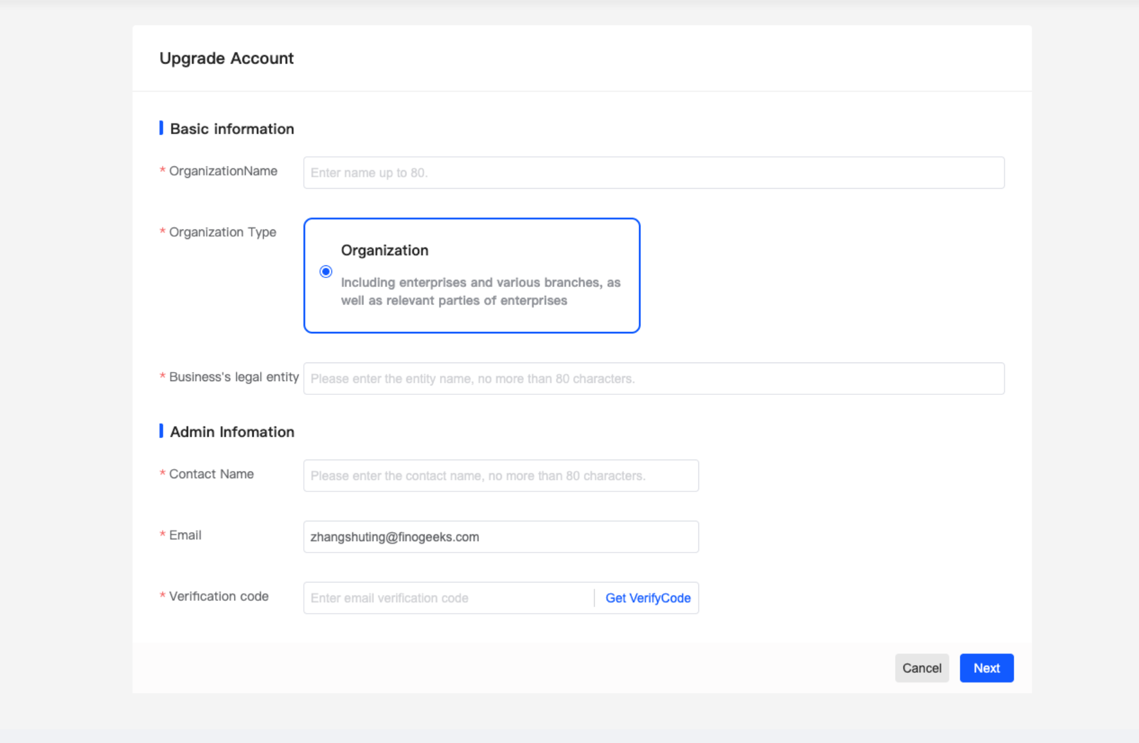Focus the email verification code input
Screen dimensions: 1139x743
(x=448, y=598)
